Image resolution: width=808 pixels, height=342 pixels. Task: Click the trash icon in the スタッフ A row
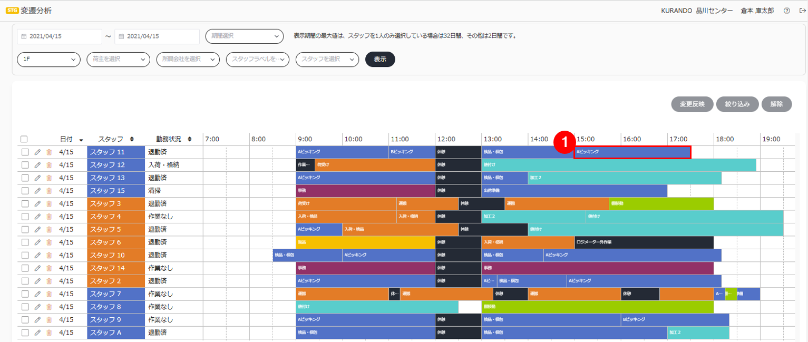pos(49,333)
